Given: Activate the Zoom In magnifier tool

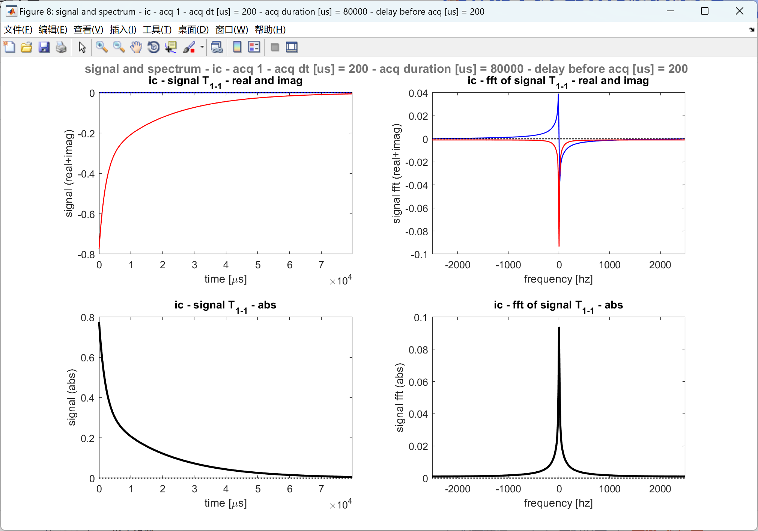Looking at the screenshot, I should click(x=101, y=47).
